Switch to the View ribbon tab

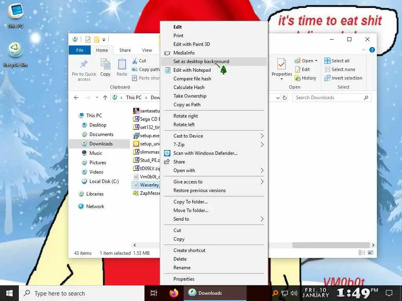point(147,50)
